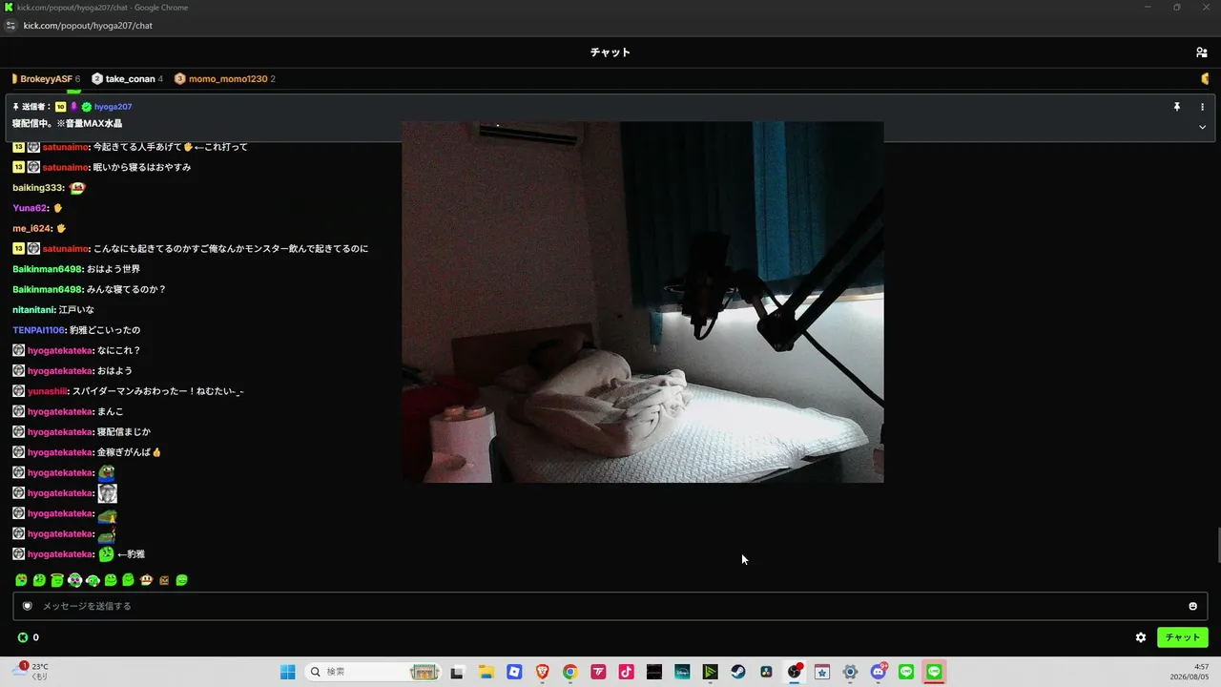This screenshot has width=1221, height=687.
Task: Click the shield icon in message box
Action: (x=27, y=606)
